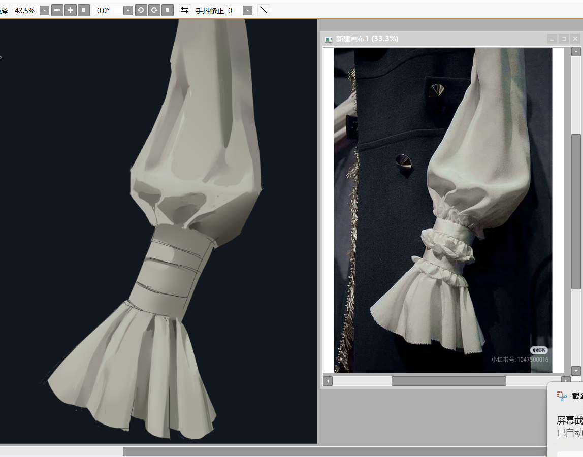Open the 43.5% zoom level dropdown
Screen dimensions: 583x457
point(44,11)
